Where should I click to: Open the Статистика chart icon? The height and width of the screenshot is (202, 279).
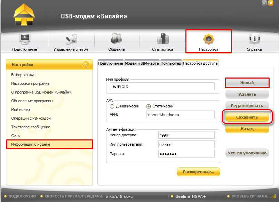[x=162, y=39]
